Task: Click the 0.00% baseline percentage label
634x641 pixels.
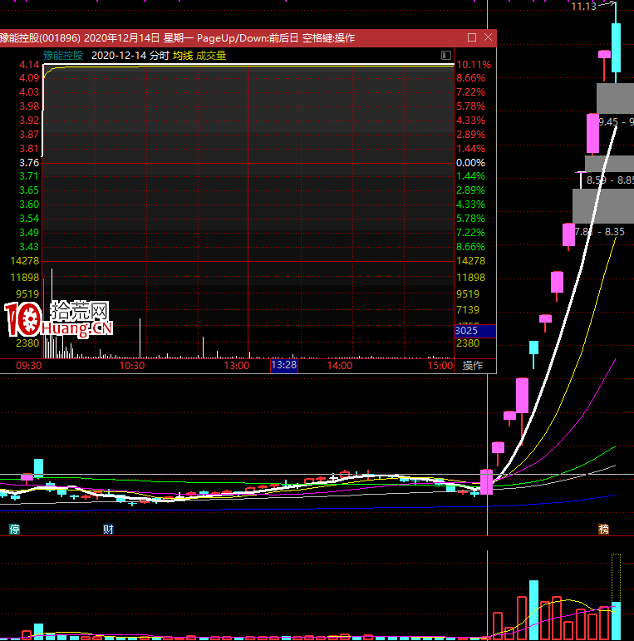Action: pos(470,163)
